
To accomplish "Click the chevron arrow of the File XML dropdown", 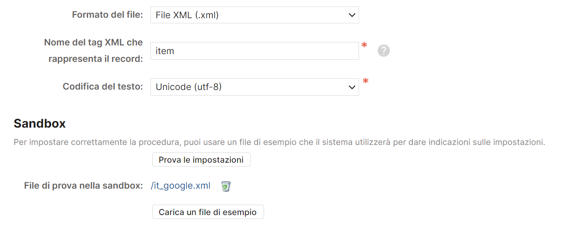I will 352,15.
